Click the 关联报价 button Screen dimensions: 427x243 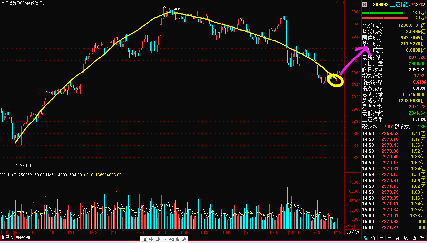pos(24,237)
